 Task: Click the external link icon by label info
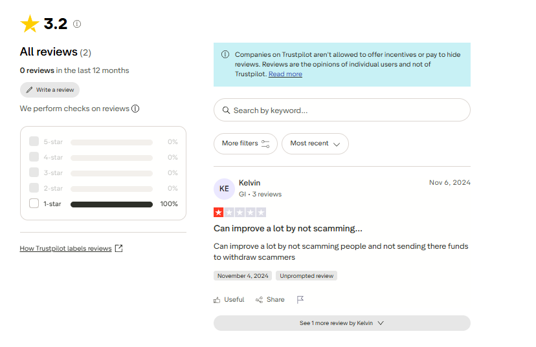tap(118, 248)
